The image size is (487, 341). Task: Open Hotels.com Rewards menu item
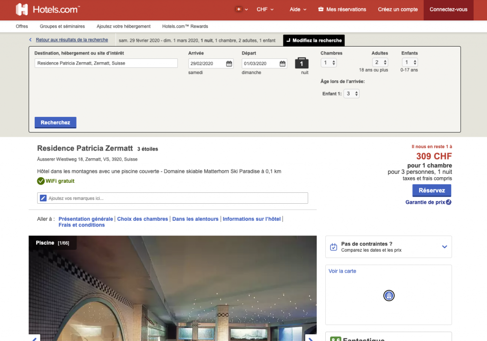(185, 27)
